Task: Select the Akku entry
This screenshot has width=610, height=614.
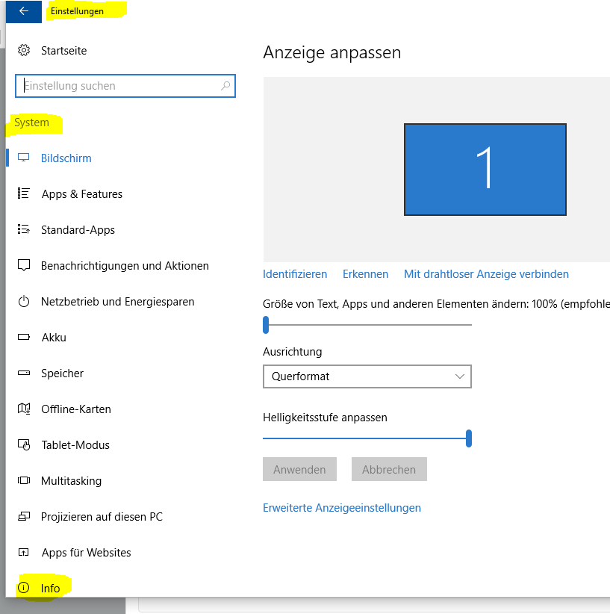Action: tap(54, 338)
